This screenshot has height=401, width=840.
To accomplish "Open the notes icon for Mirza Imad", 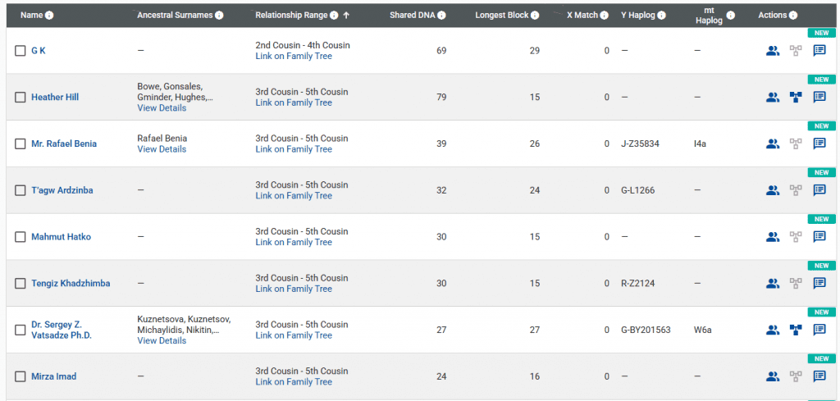I will coord(819,376).
